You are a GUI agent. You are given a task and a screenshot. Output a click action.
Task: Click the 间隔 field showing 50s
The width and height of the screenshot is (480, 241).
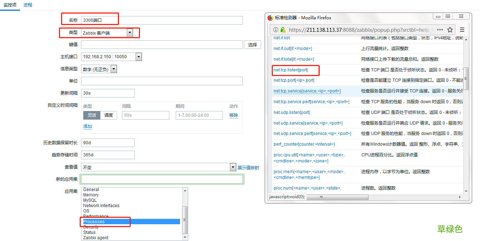click(146, 115)
